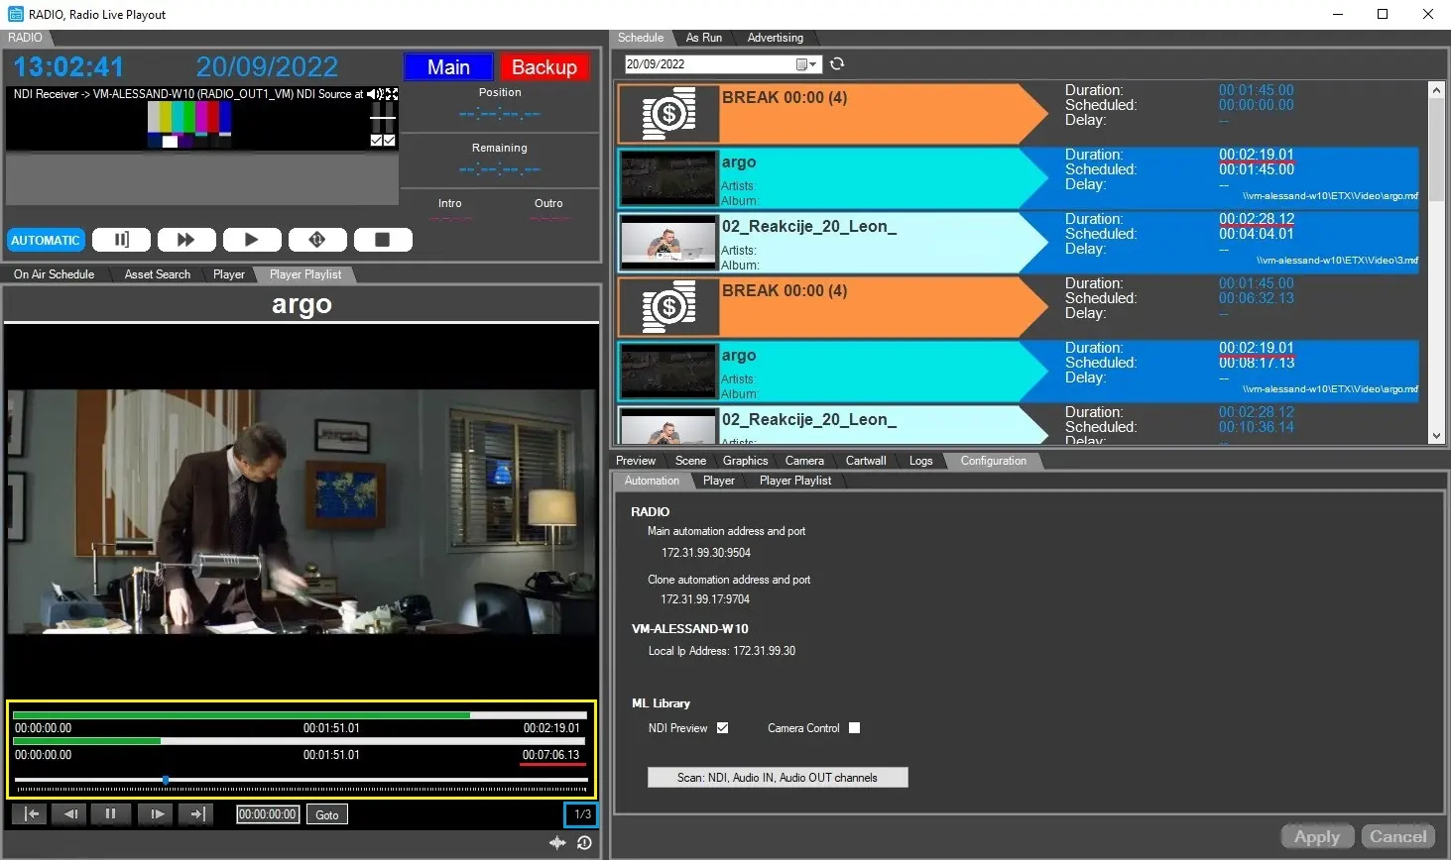
Task: Open the audio waveform view icon
Action: pyautogui.click(x=558, y=842)
